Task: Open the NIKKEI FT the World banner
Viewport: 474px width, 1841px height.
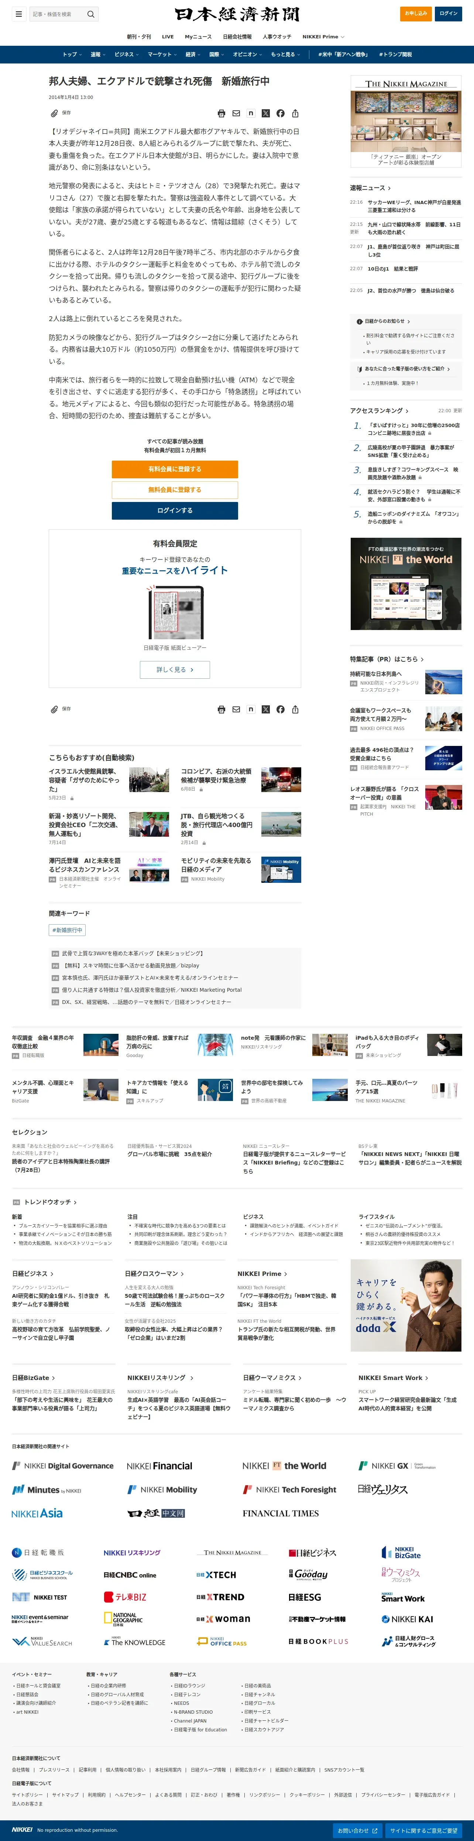Action: click(x=406, y=584)
